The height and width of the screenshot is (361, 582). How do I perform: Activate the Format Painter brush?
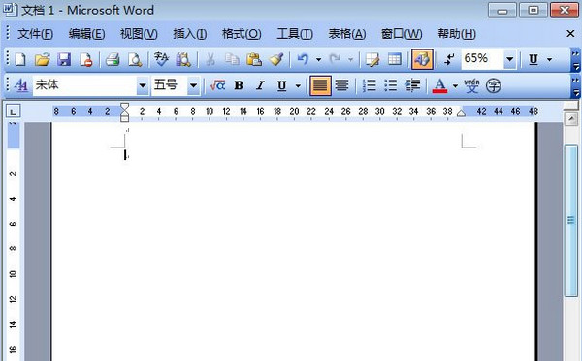click(x=276, y=59)
